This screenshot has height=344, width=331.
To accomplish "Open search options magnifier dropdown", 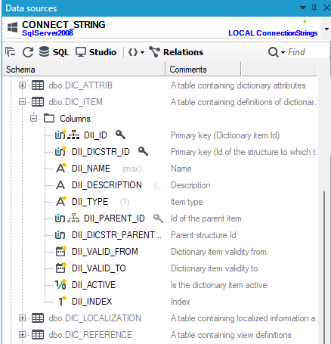I will tap(276, 52).
